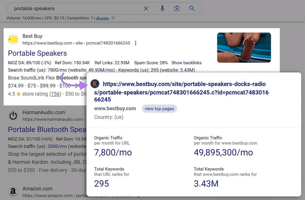Click 'Show backlinks' link
The image size is (305, 200).
click(x=186, y=63)
